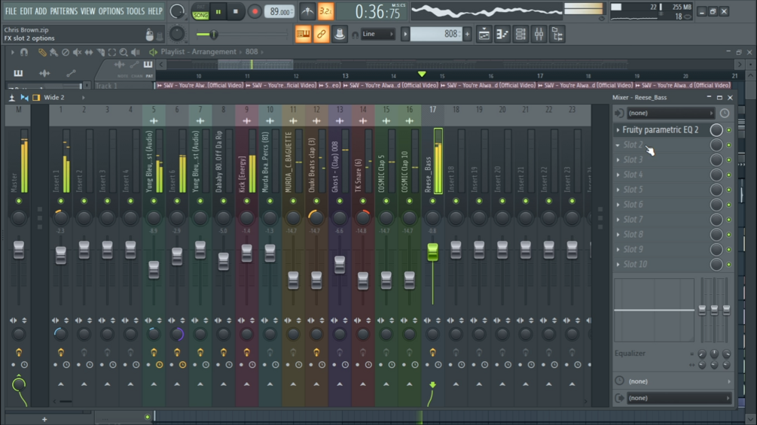Viewport: 757px width, 425px height.
Task: Click the clock icon next to mixer input selector
Action: pyautogui.click(x=725, y=114)
